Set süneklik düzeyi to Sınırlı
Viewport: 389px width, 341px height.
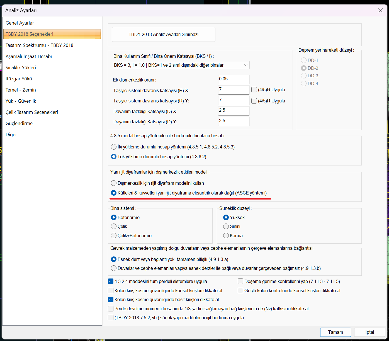[226, 226]
